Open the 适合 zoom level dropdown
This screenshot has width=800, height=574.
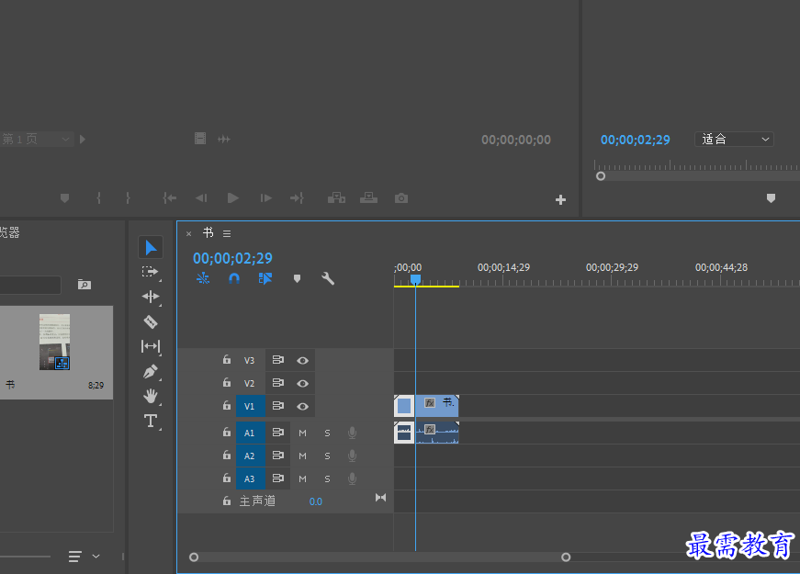coord(734,140)
